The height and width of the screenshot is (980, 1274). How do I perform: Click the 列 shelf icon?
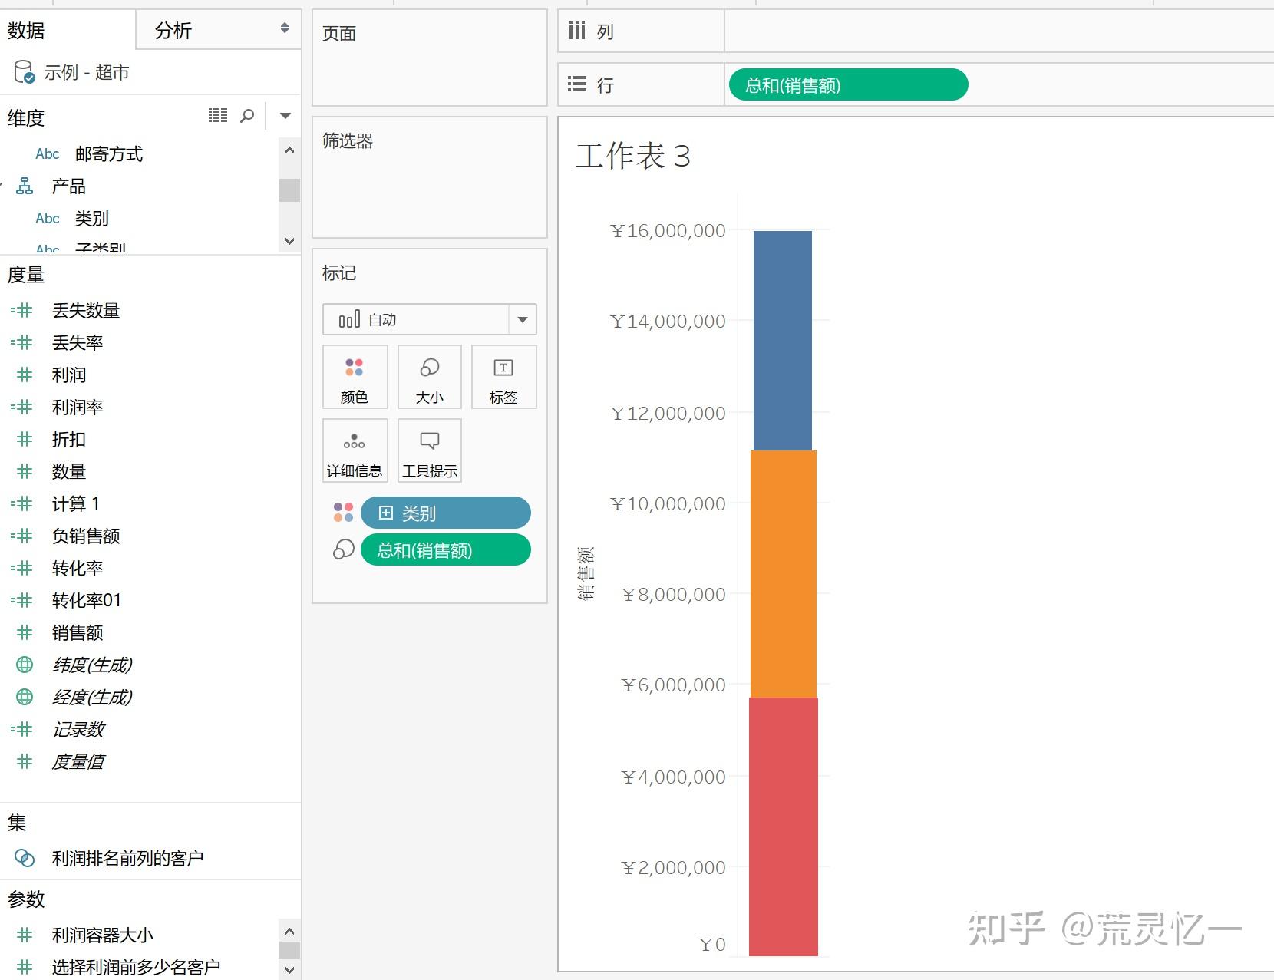click(577, 31)
